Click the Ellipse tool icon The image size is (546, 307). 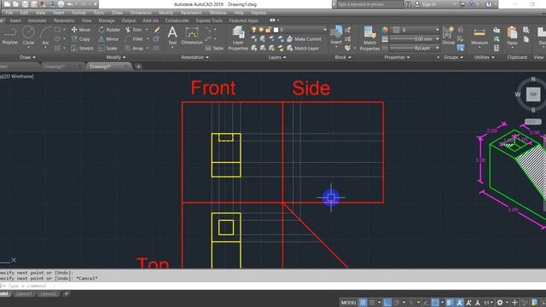coord(57,39)
